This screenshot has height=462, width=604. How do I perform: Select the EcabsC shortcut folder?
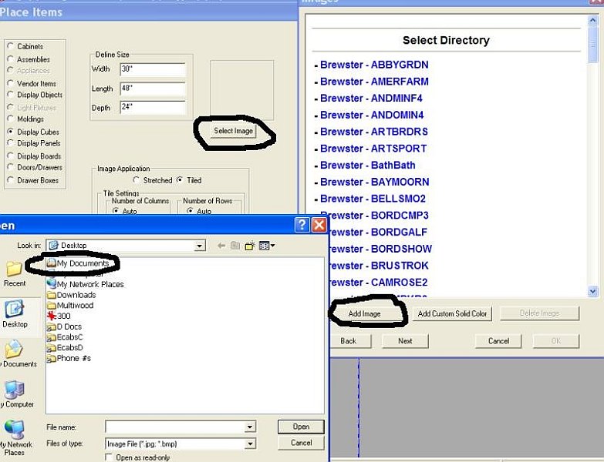click(x=64, y=337)
